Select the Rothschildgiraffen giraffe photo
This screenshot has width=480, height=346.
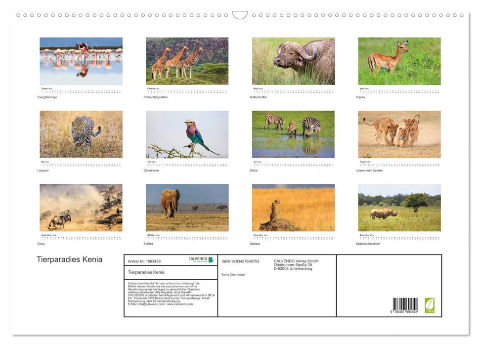[x=187, y=61]
